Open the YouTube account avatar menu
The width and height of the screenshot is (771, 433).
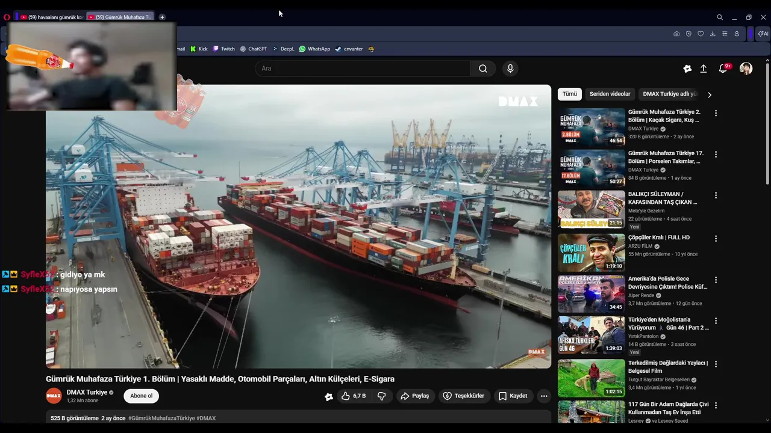click(x=746, y=69)
